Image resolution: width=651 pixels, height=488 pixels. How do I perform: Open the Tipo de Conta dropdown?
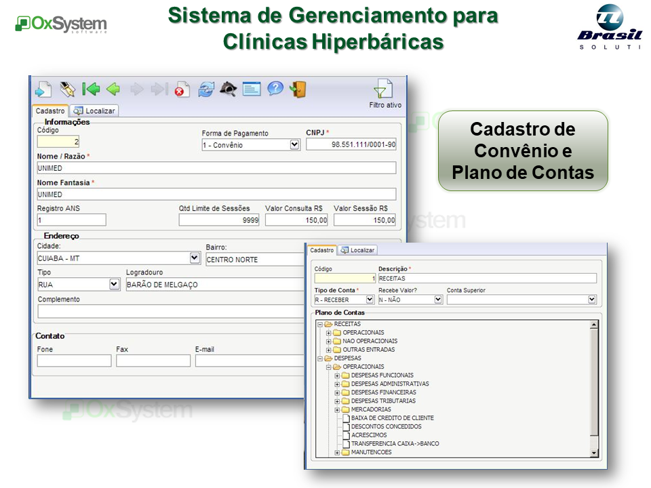tap(370, 300)
